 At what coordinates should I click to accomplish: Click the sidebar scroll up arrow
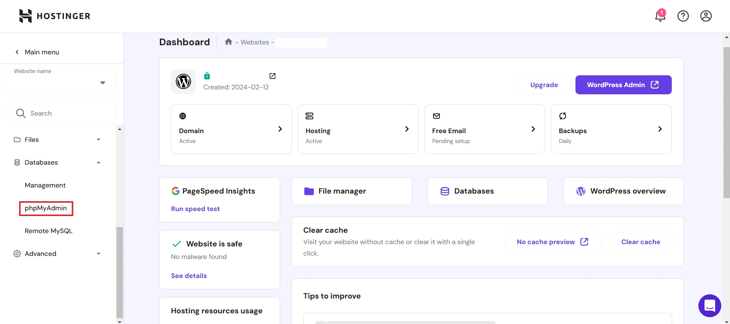point(120,129)
